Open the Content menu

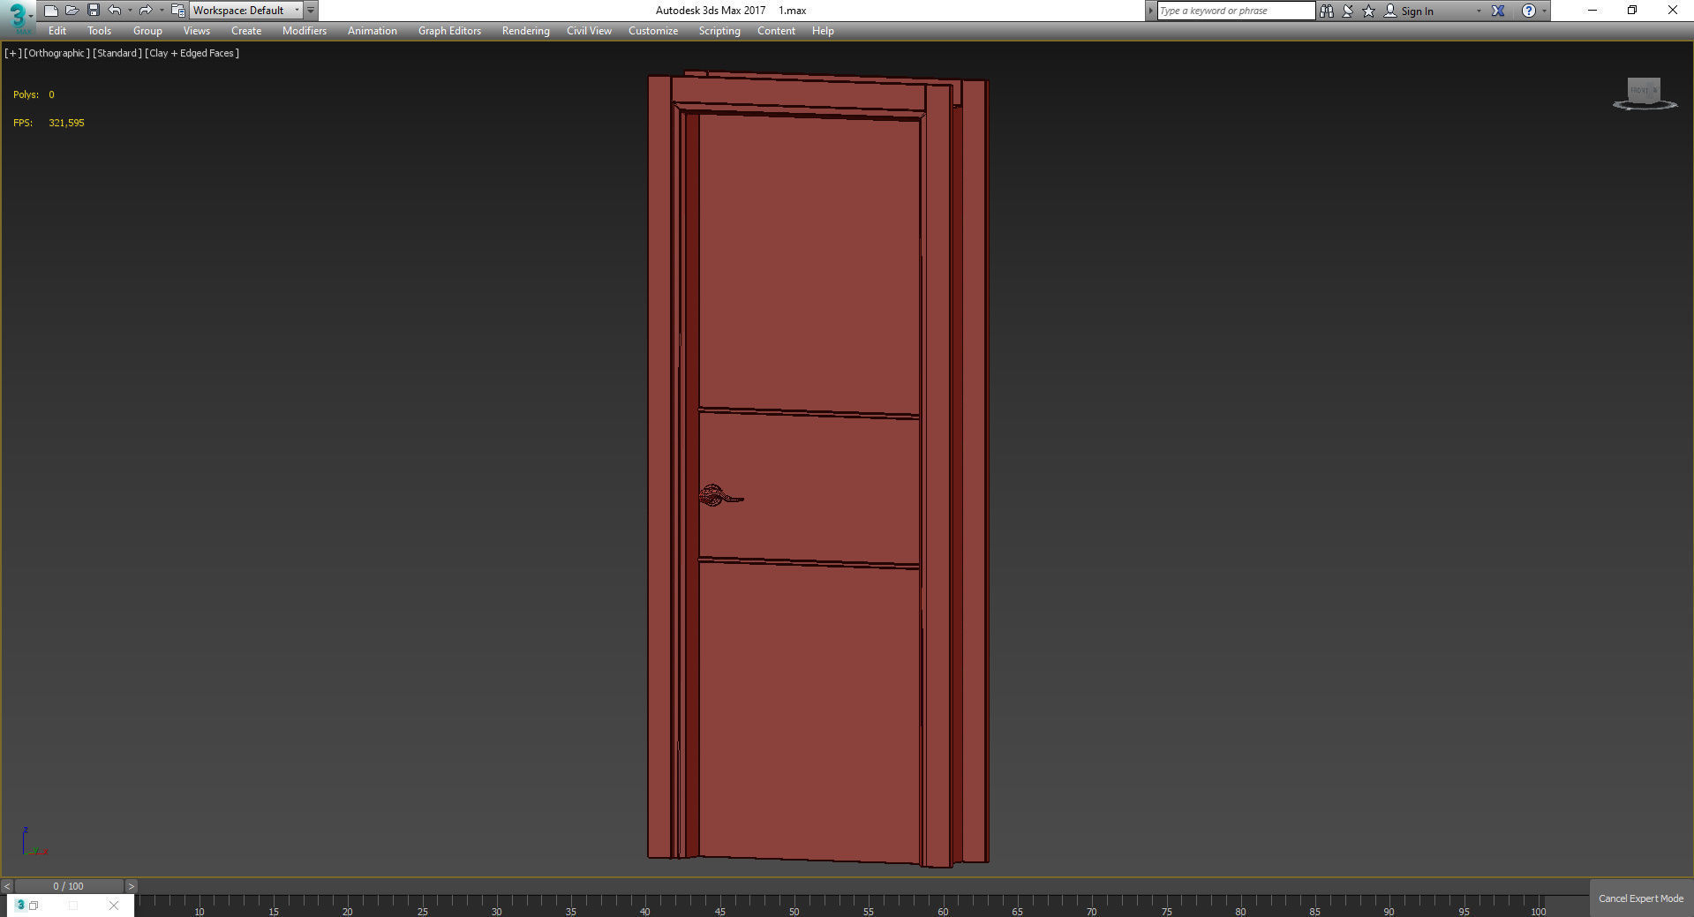pos(776,31)
